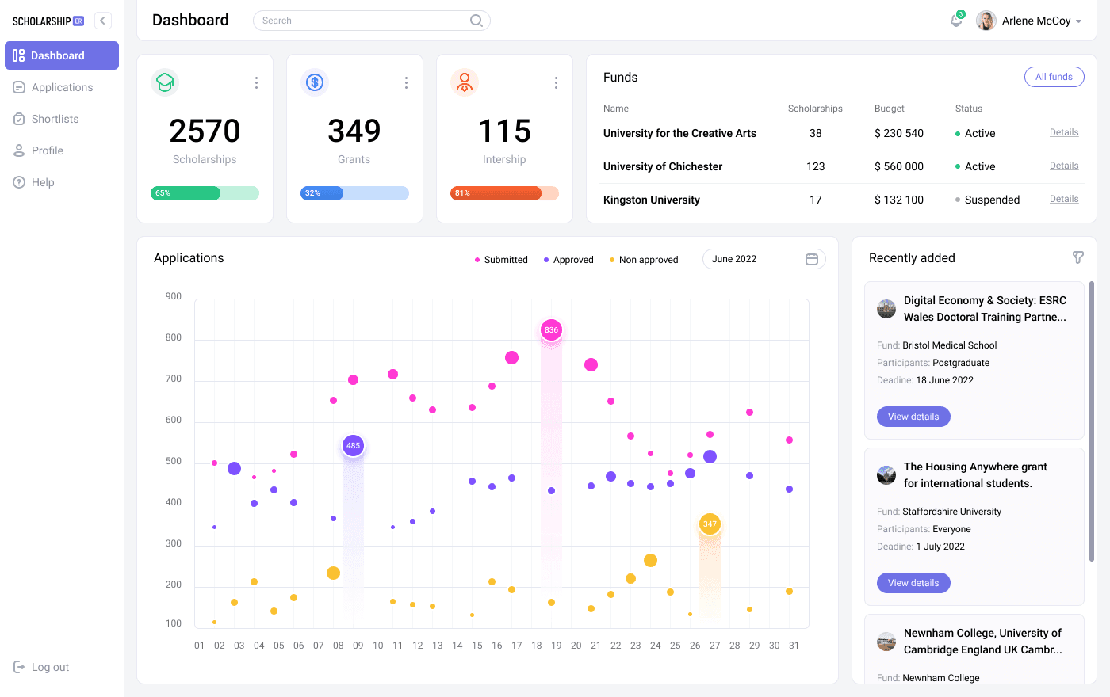This screenshot has height=697, width=1110.
Task: Open calendar icon in date field
Action: [x=811, y=259]
